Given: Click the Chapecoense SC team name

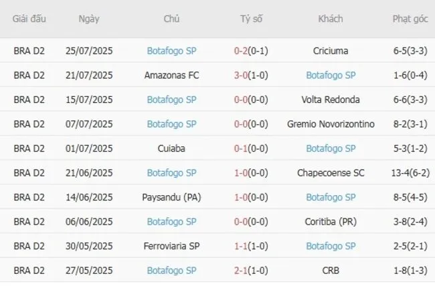Looking at the screenshot, I should pos(331,173).
